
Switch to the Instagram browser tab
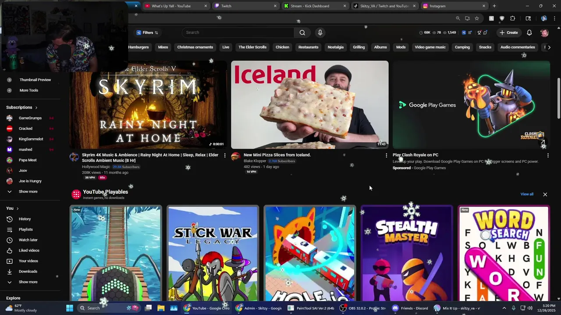[454, 6]
